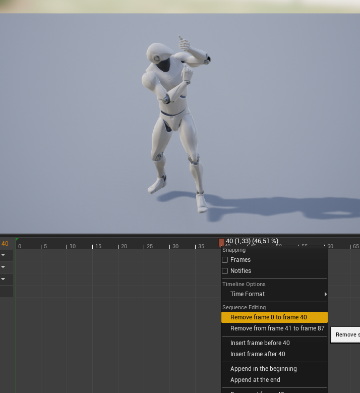Expand the second track dropdown arrow

(x=3, y=267)
